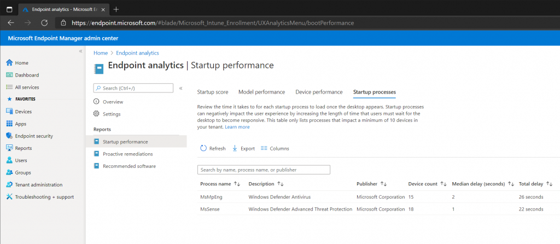Click Windows Defender Antivirus description
Screen dimensions: 560x244
pos(279,197)
